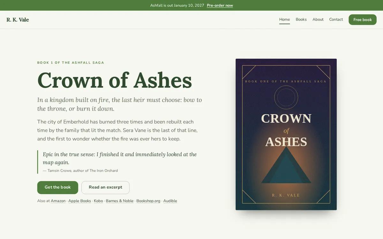Click the 'Also at' label text
This screenshot has height=239, width=383.
coord(43,201)
